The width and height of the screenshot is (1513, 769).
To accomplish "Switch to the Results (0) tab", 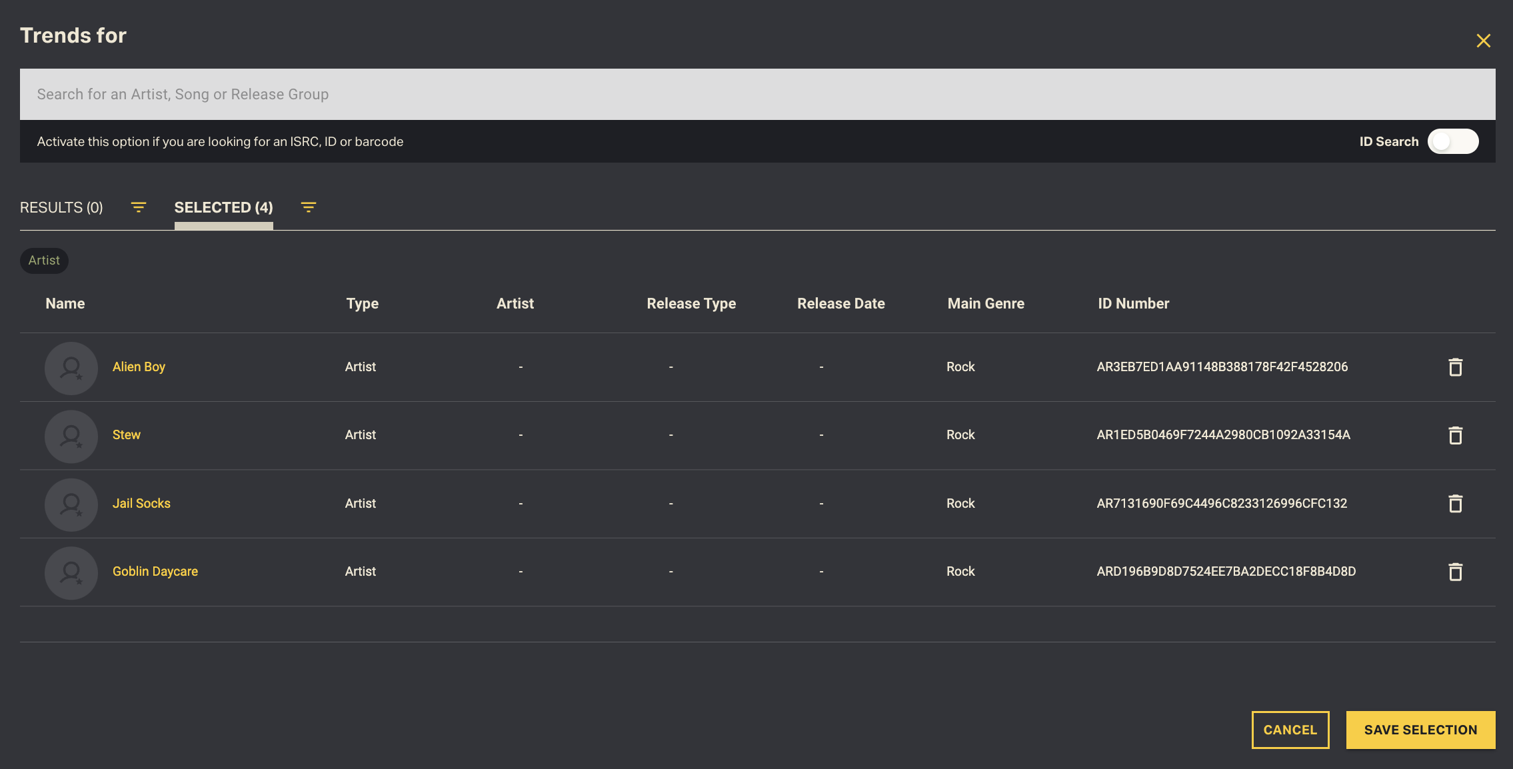I will point(61,207).
